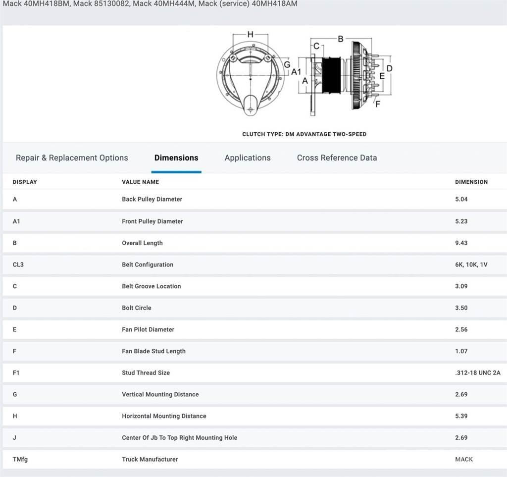The height and width of the screenshot is (477, 507).
Task: Click the Bolt Circle value 3.50
Action: 461,308
